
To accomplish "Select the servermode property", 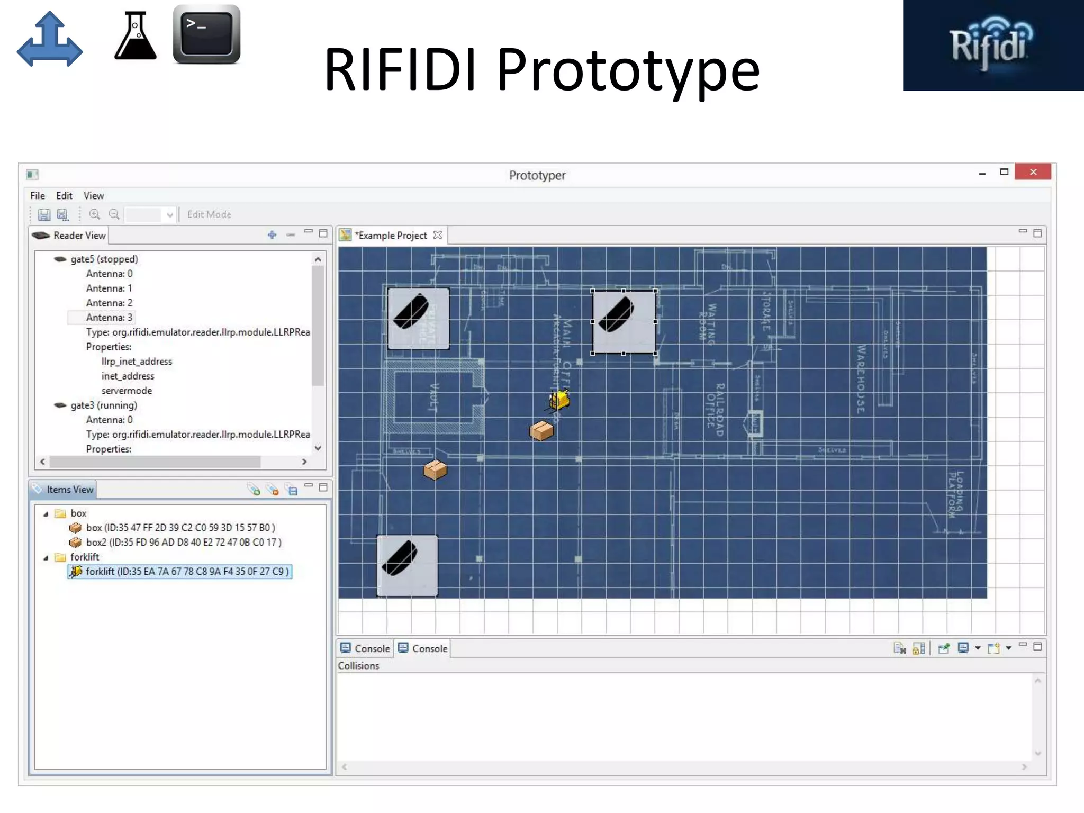I will (x=127, y=390).
